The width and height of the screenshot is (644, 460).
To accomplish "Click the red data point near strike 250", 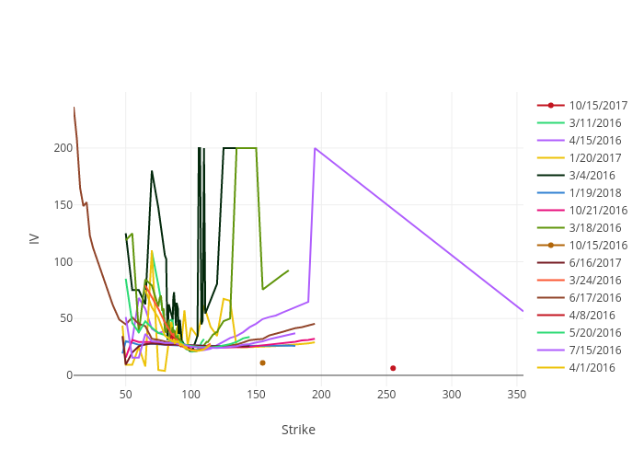I will click(x=393, y=368).
